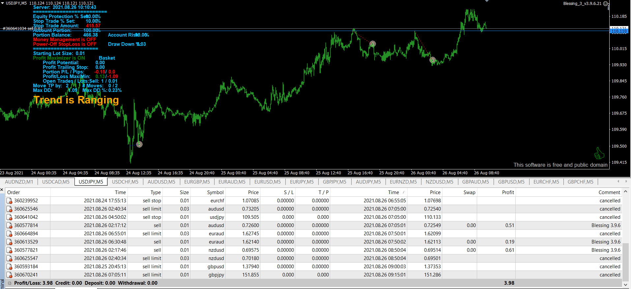The height and width of the screenshot is (289, 631).
Task: Sort by the Symbol column header
Action: click(215, 192)
